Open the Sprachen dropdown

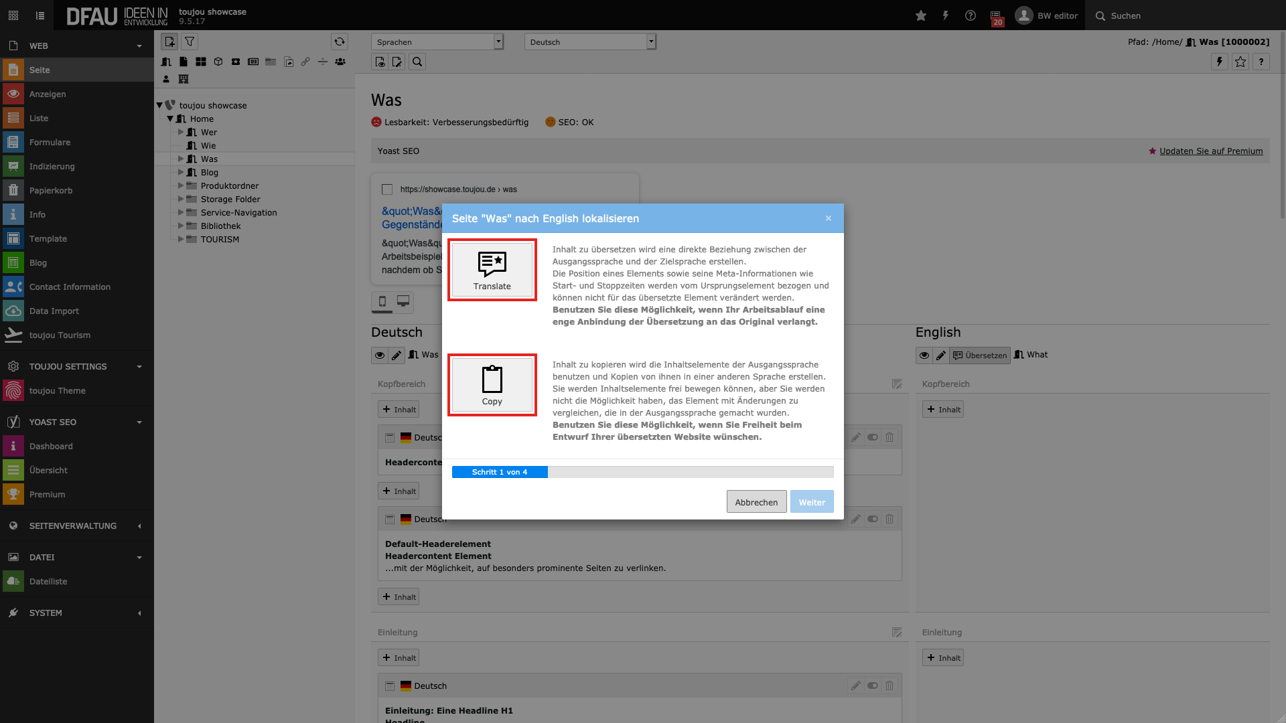pos(437,42)
